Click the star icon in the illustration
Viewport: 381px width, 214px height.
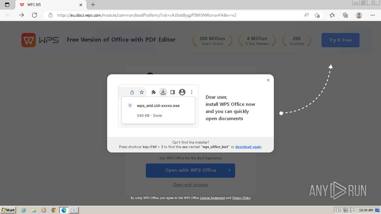[142, 92]
